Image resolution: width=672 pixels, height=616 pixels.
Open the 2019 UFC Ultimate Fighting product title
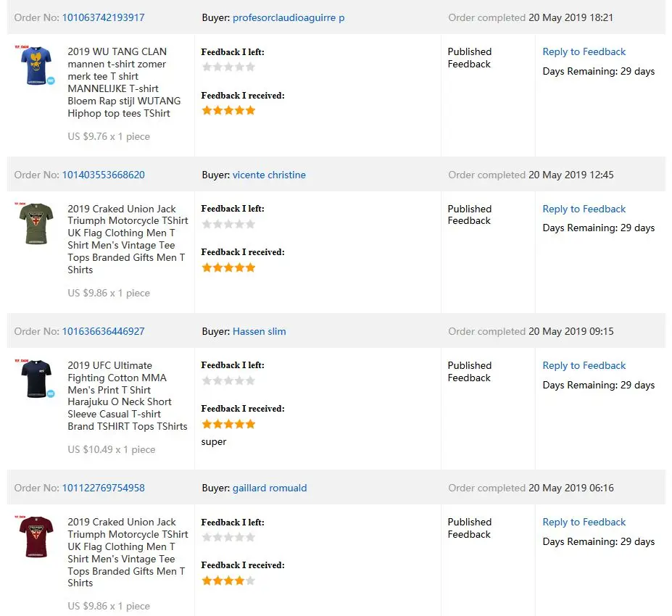[128, 396]
